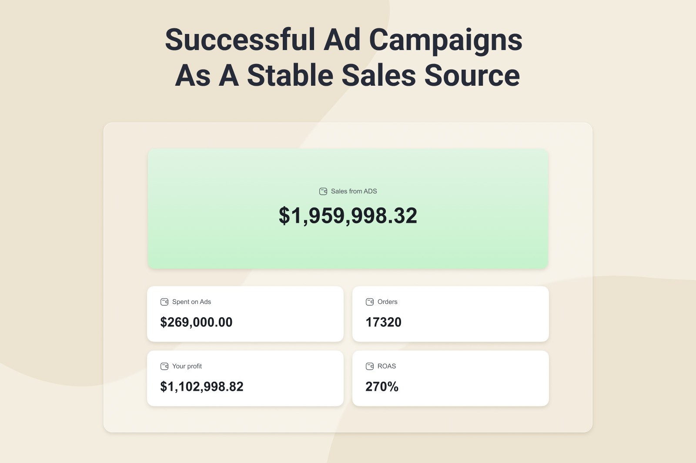
Task: Click the word 'Successful' in the headline
Action: tap(240, 40)
